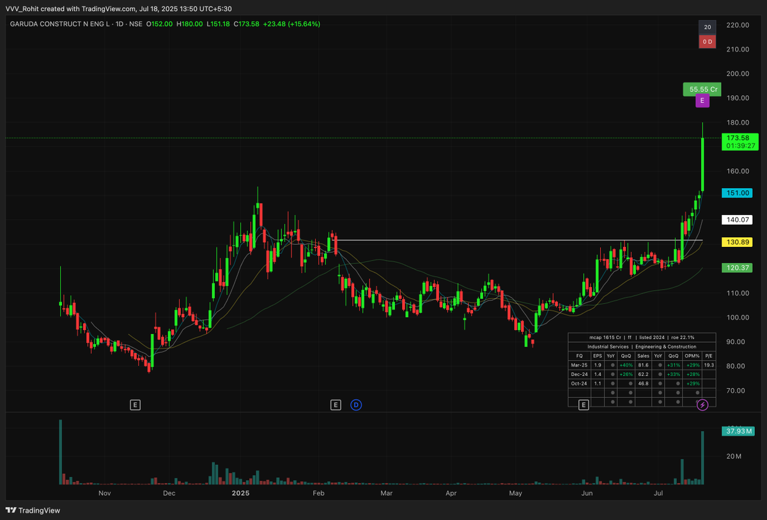This screenshot has height=520, width=767.
Task: Click the FQ column header
Action: click(579, 356)
